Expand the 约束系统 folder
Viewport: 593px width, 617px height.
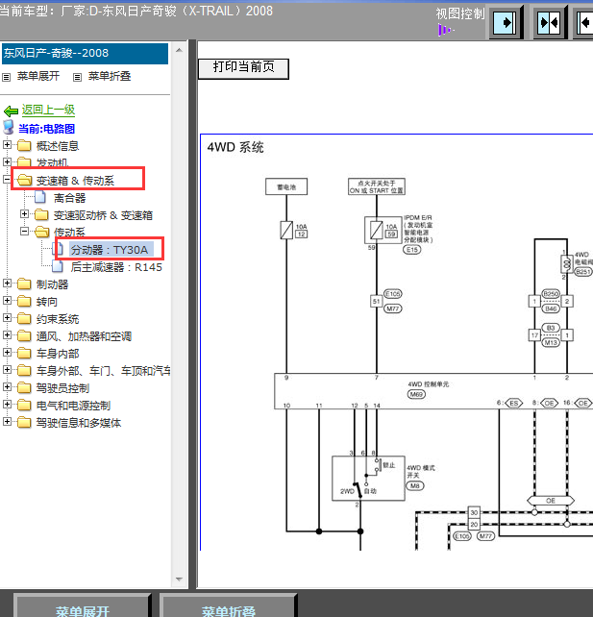pos(7,317)
